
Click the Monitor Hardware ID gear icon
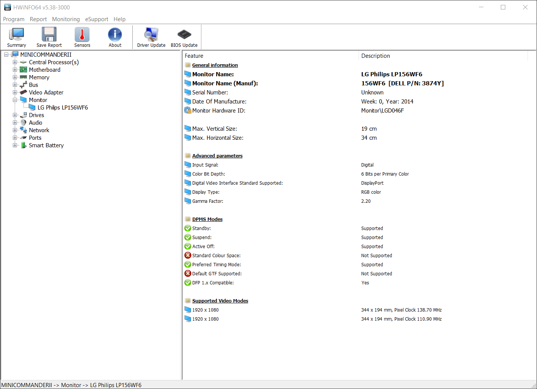coord(188,110)
